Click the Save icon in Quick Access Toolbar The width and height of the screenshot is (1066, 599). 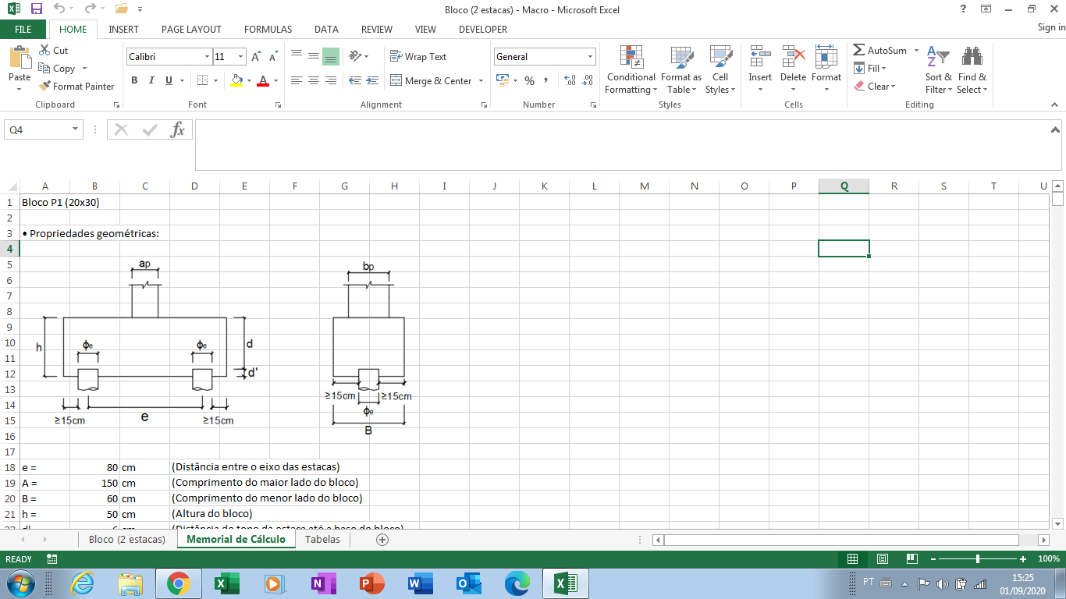point(36,9)
